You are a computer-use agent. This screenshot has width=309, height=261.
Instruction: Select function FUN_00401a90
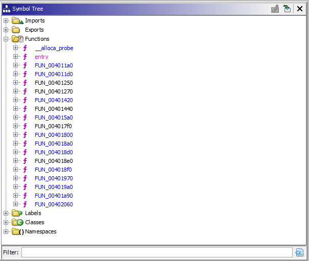click(54, 196)
